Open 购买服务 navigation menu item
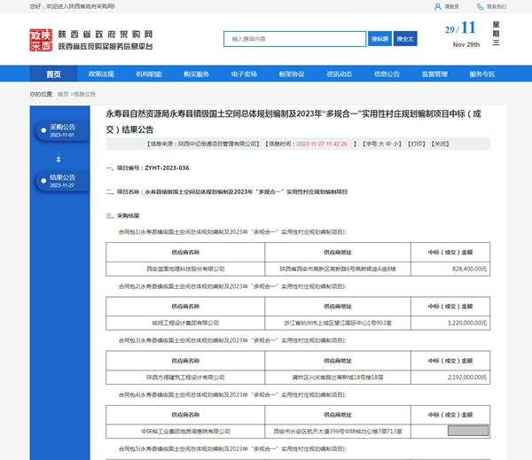This screenshot has height=460, width=532. [x=196, y=74]
